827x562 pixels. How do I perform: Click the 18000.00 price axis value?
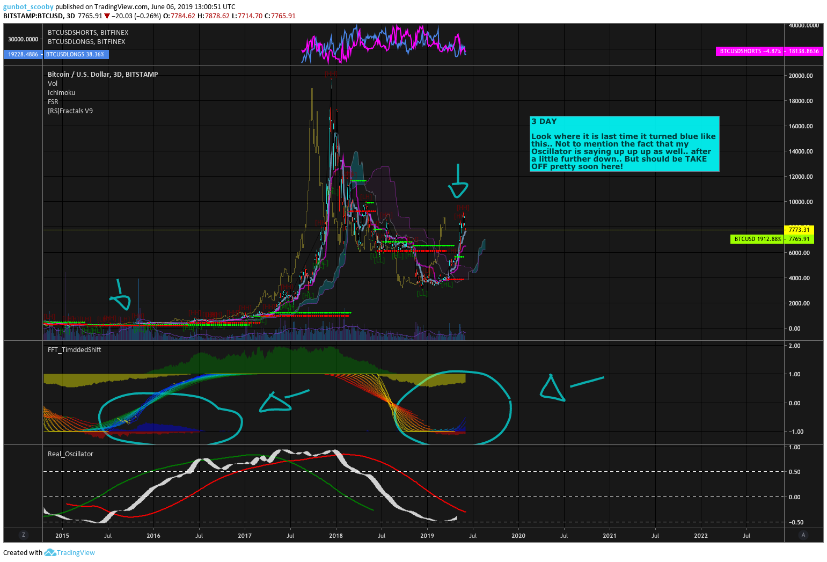click(801, 101)
